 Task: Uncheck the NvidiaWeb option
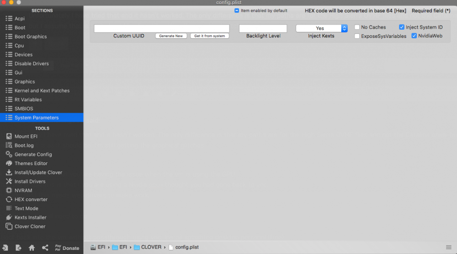(414, 36)
